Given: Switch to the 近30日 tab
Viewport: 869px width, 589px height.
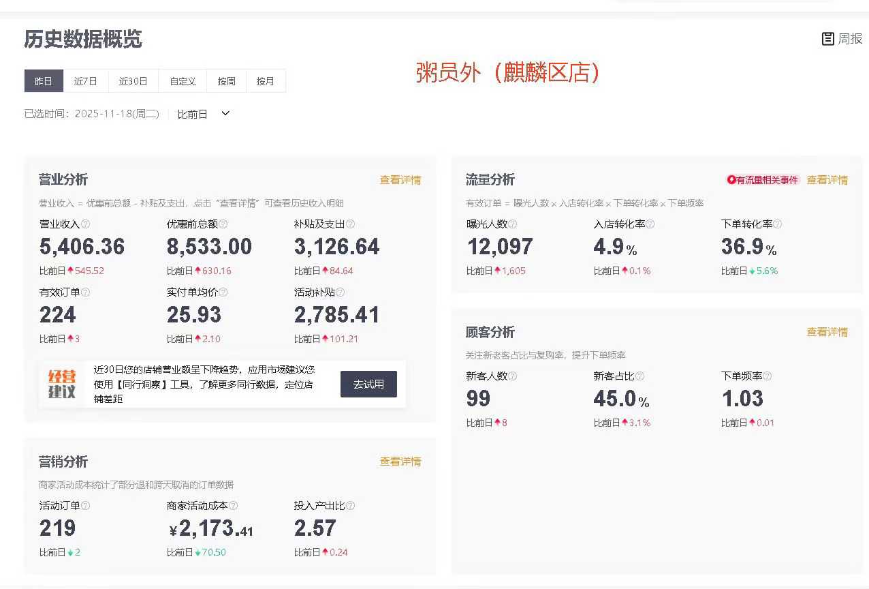Looking at the screenshot, I should tap(133, 81).
